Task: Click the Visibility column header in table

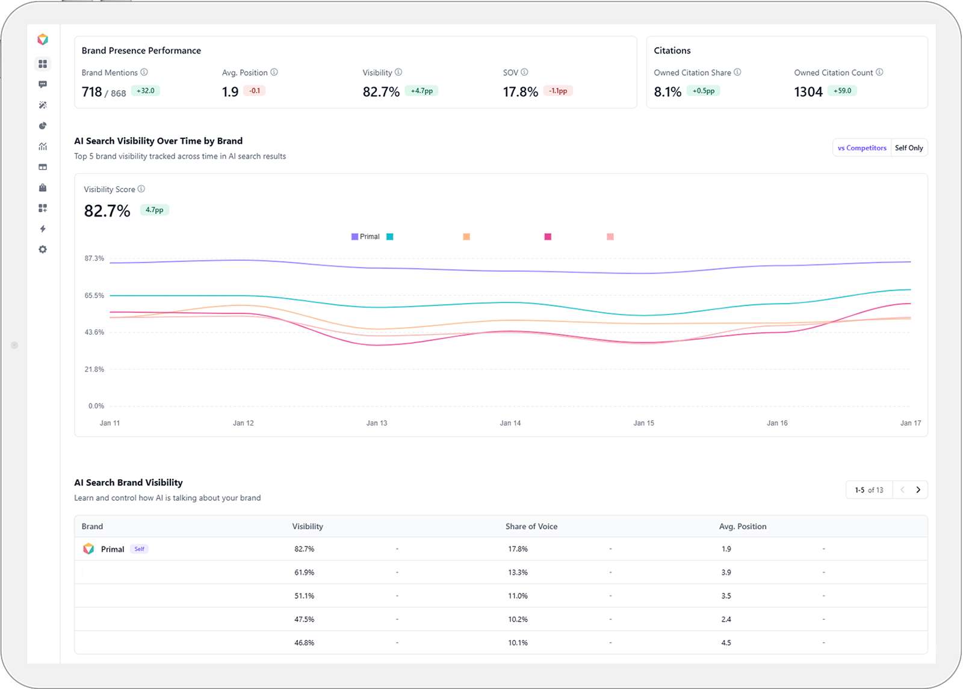Action: click(x=308, y=527)
